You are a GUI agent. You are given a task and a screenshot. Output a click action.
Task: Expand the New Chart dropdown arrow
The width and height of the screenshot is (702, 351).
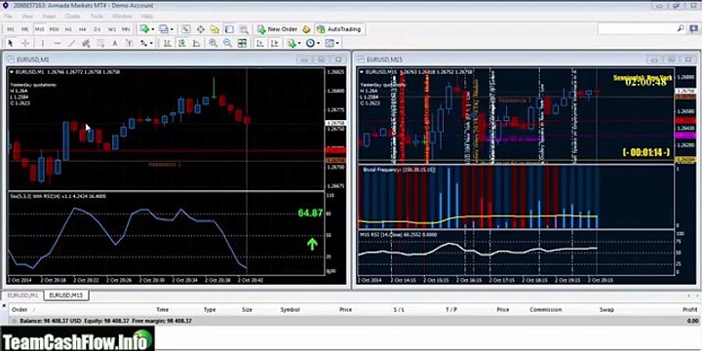pos(152,29)
